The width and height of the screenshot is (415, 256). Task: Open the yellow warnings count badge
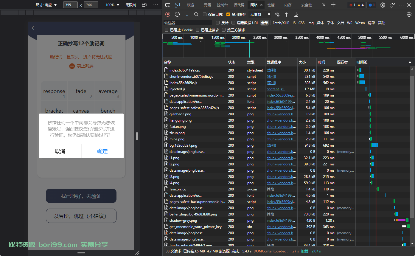(360, 5)
